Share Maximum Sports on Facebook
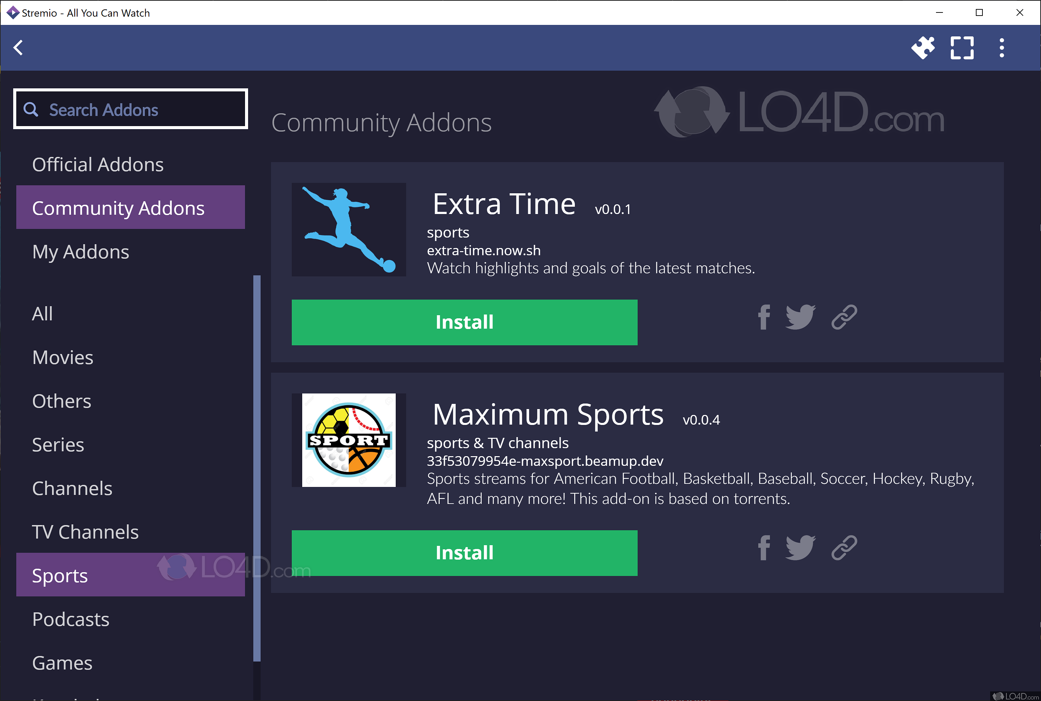 [x=764, y=548]
